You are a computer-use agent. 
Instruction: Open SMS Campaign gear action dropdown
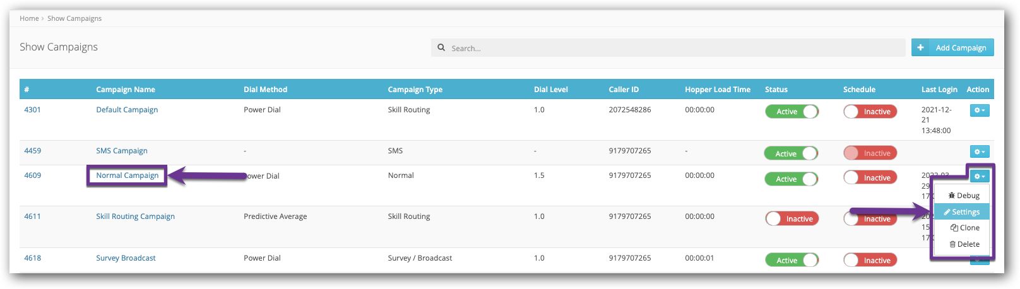tap(979, 151)
